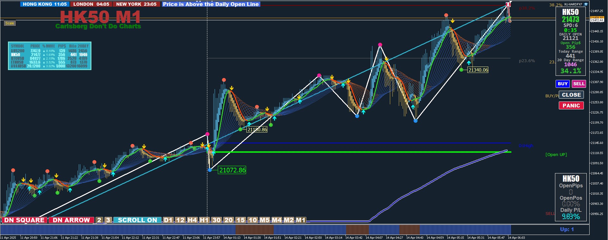The width and height of the screenshot is (608, 240).
Task: Click the Scale button at the top left
Action: [x=10, y=23]
